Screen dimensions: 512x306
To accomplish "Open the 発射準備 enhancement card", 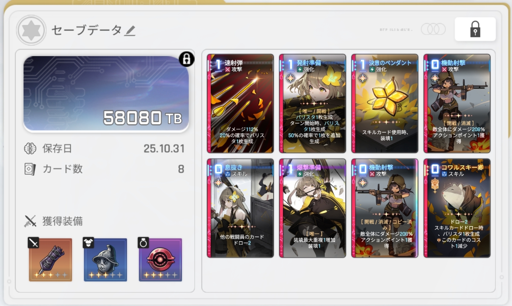I will pos(313,104).
